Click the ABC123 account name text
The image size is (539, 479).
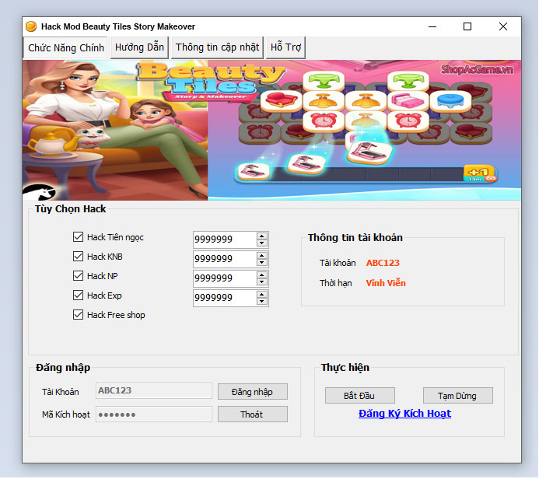tap(383, 263)
